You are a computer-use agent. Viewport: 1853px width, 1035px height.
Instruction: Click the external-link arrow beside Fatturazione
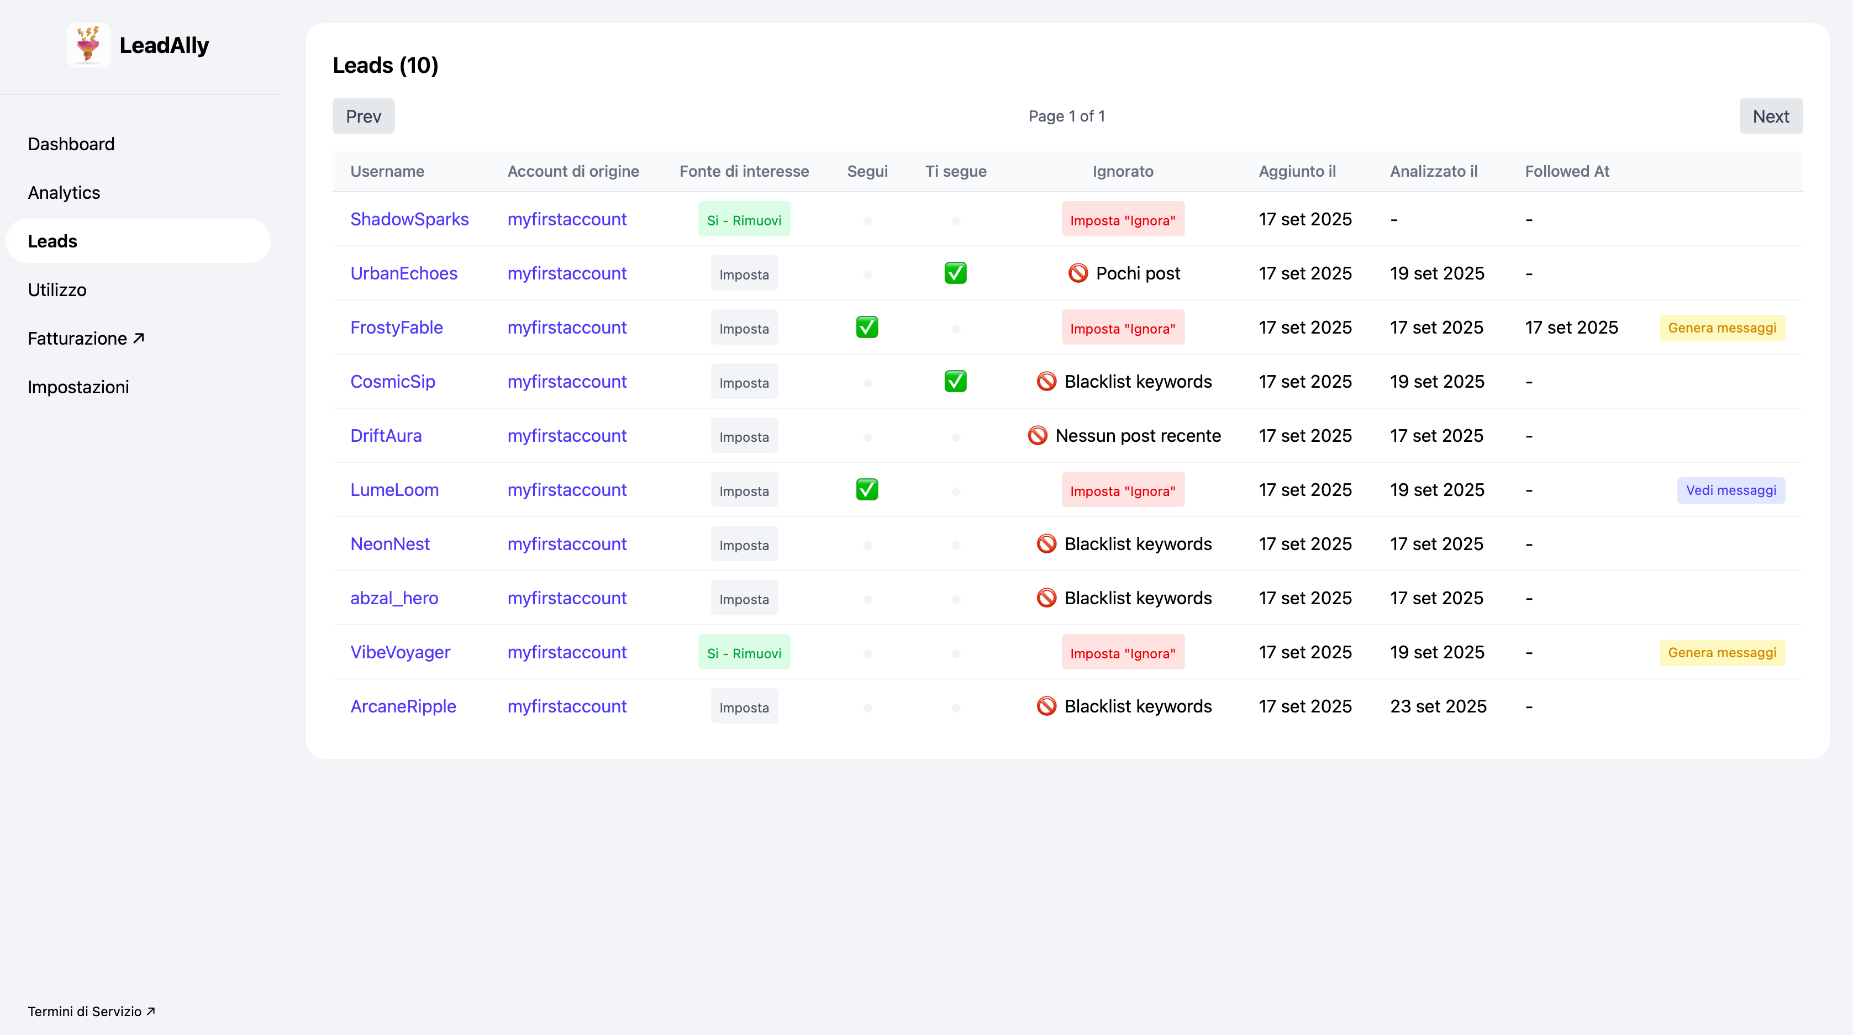click(139, 336)
